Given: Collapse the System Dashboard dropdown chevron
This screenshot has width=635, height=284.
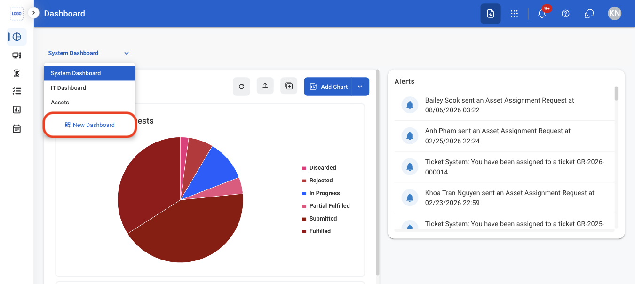Looking at the screenshot, I should click(x=127, y=53).
